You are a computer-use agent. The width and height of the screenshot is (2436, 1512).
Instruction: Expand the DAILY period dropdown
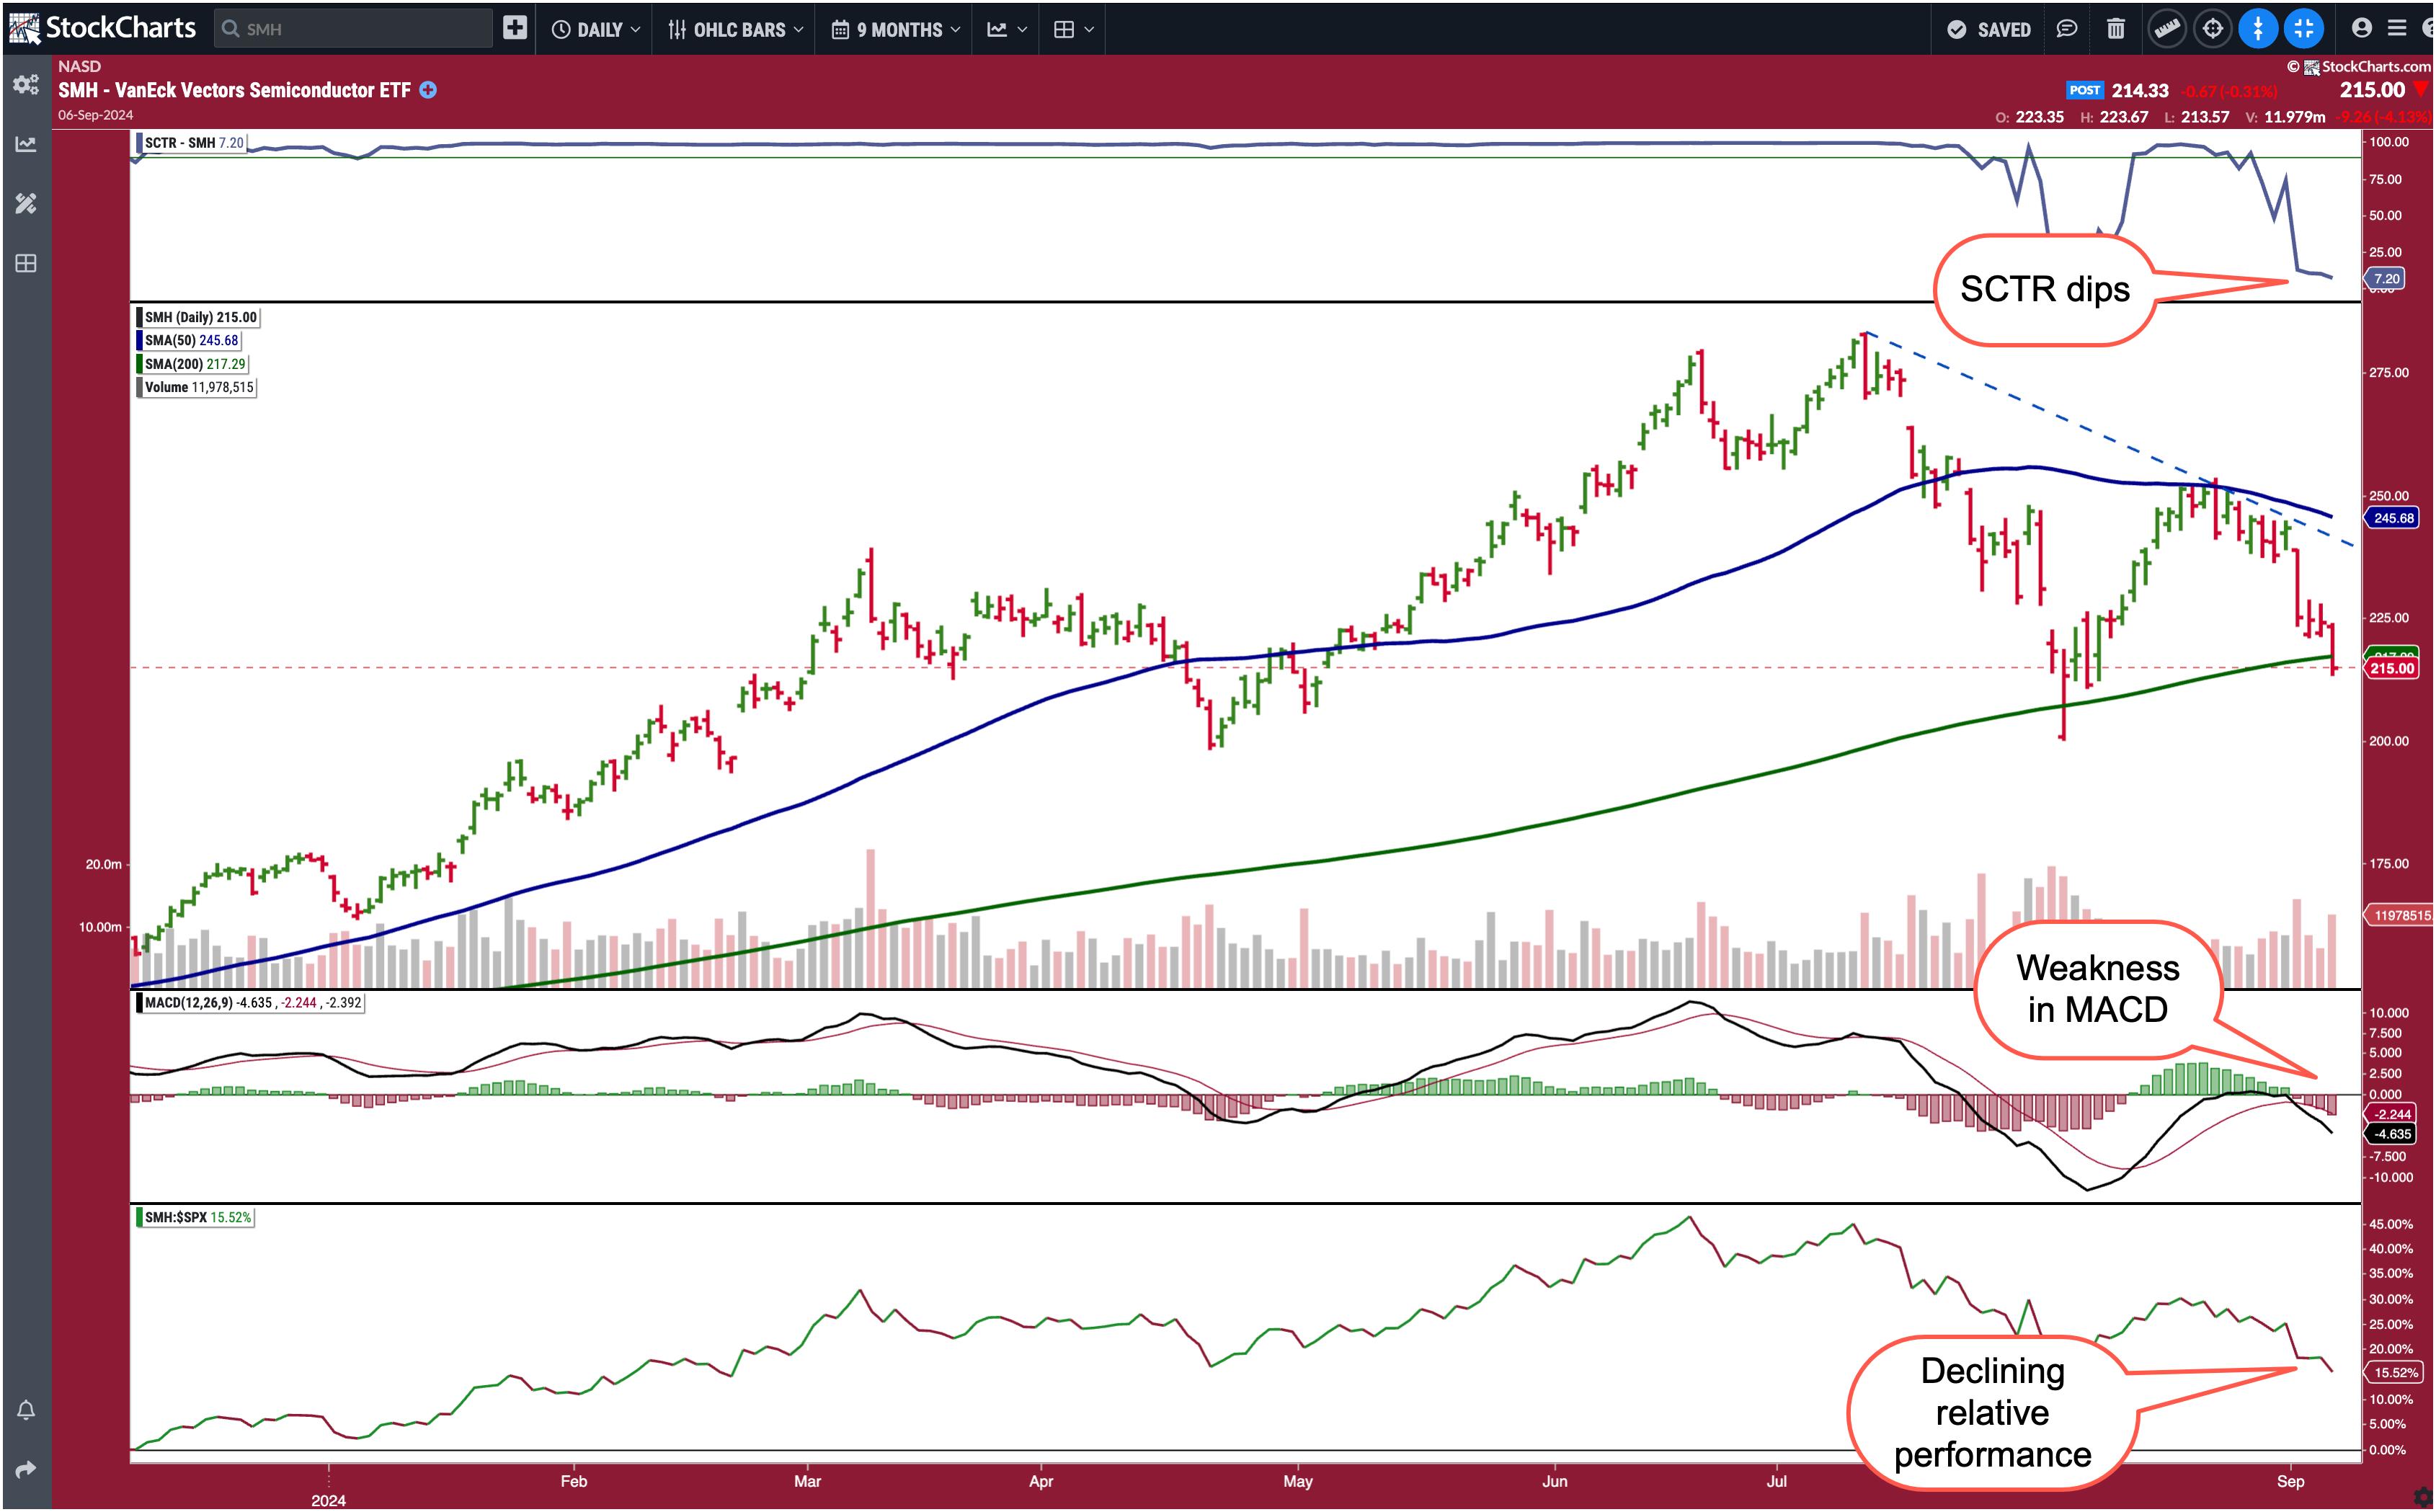tap(596, 30)
